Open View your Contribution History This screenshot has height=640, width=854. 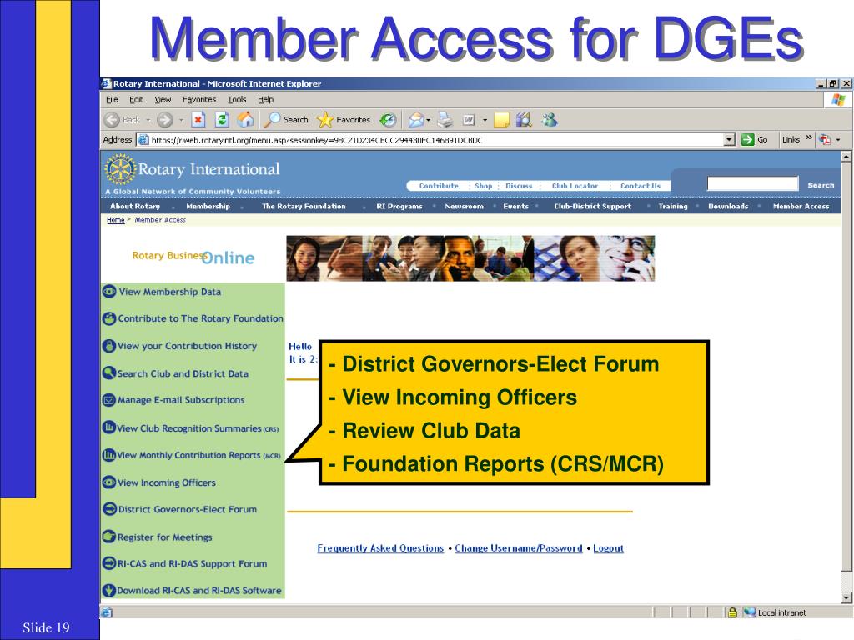point(180,346)
